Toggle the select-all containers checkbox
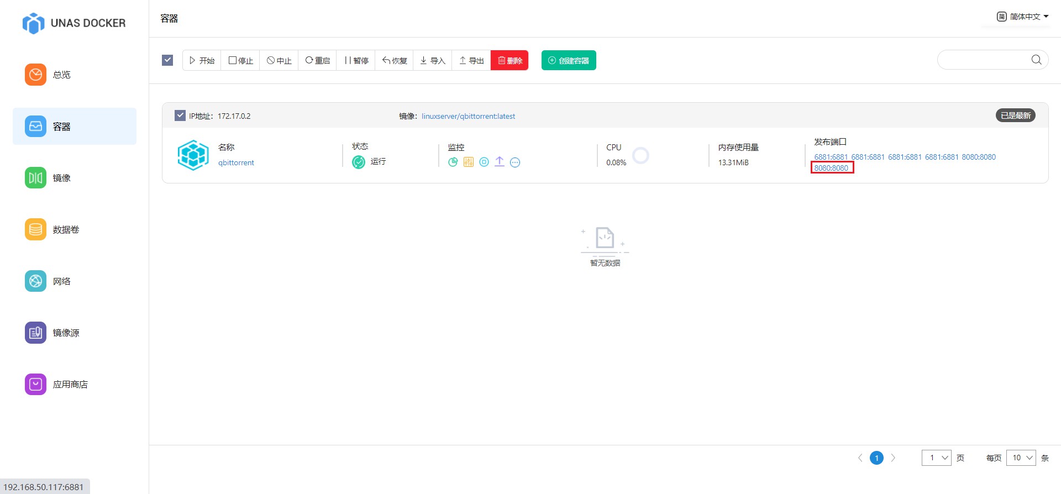The height and width of the screenshot is (494, 1061). pos(167,60)
